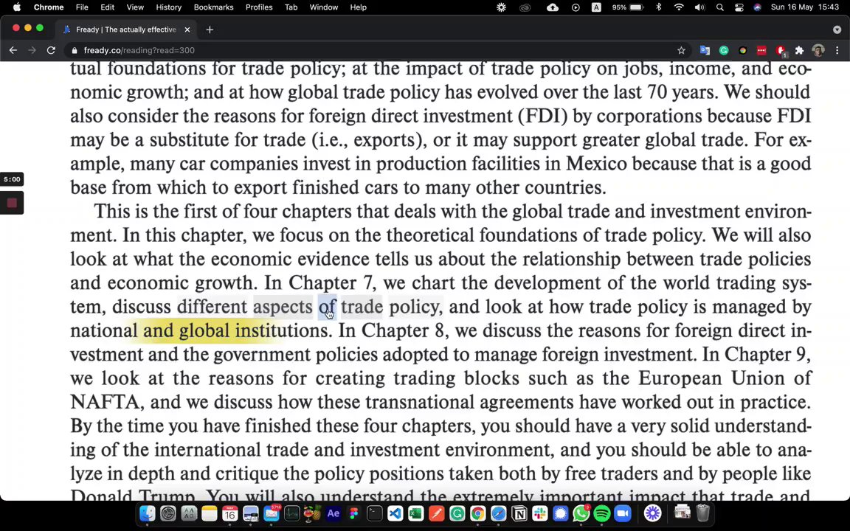Open Notion from the Dock
850x531 pixels.
coord(519,513)
